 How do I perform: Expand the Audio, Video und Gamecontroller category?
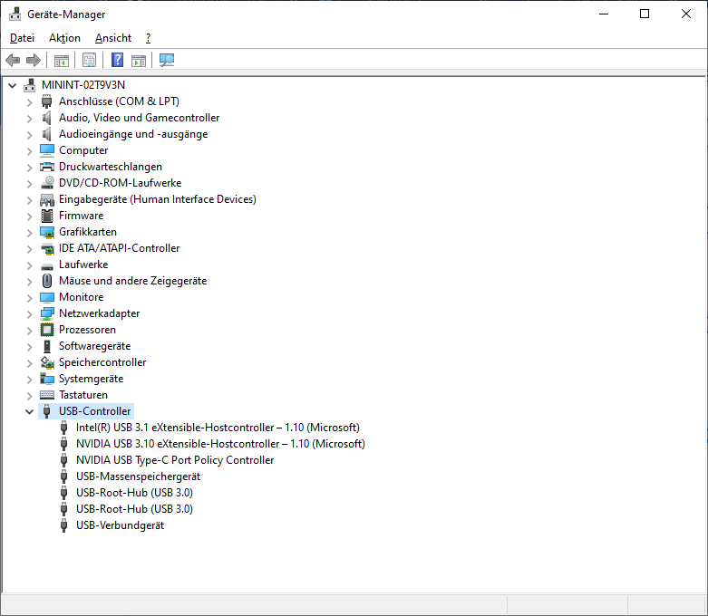pos(29,119)
